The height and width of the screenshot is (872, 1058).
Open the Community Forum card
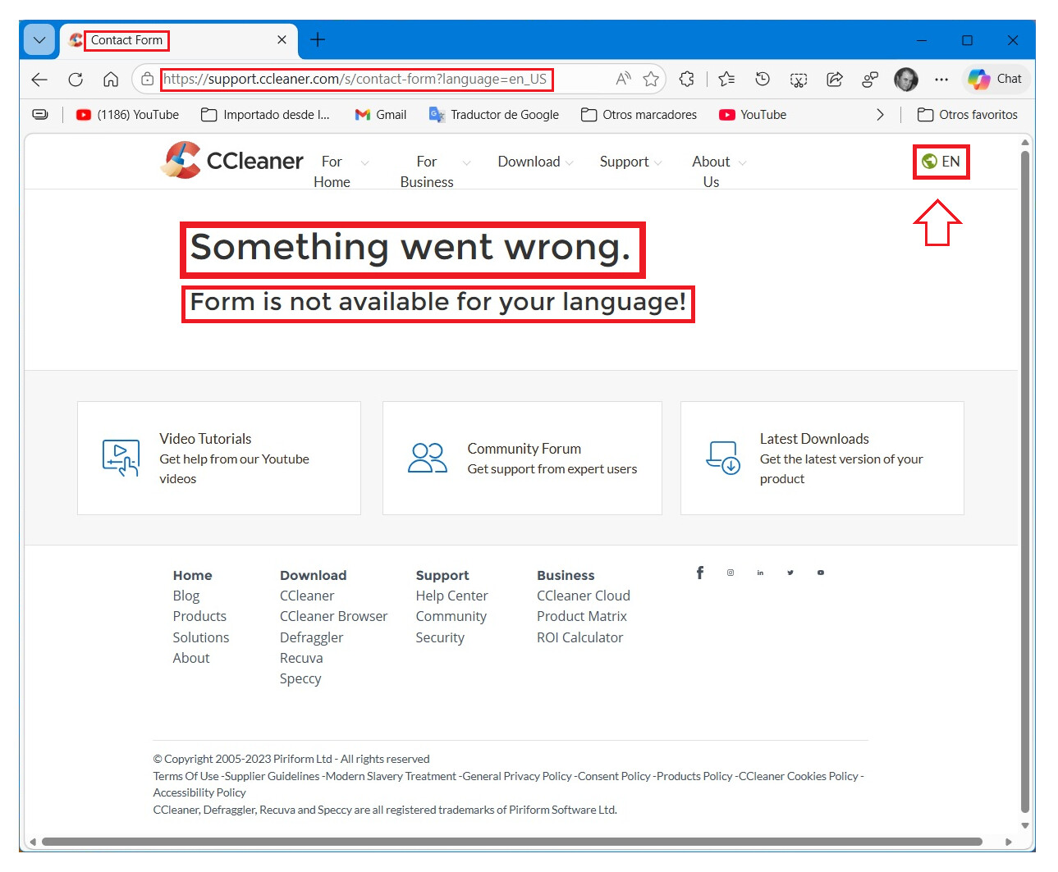click(x=522, y=459)
